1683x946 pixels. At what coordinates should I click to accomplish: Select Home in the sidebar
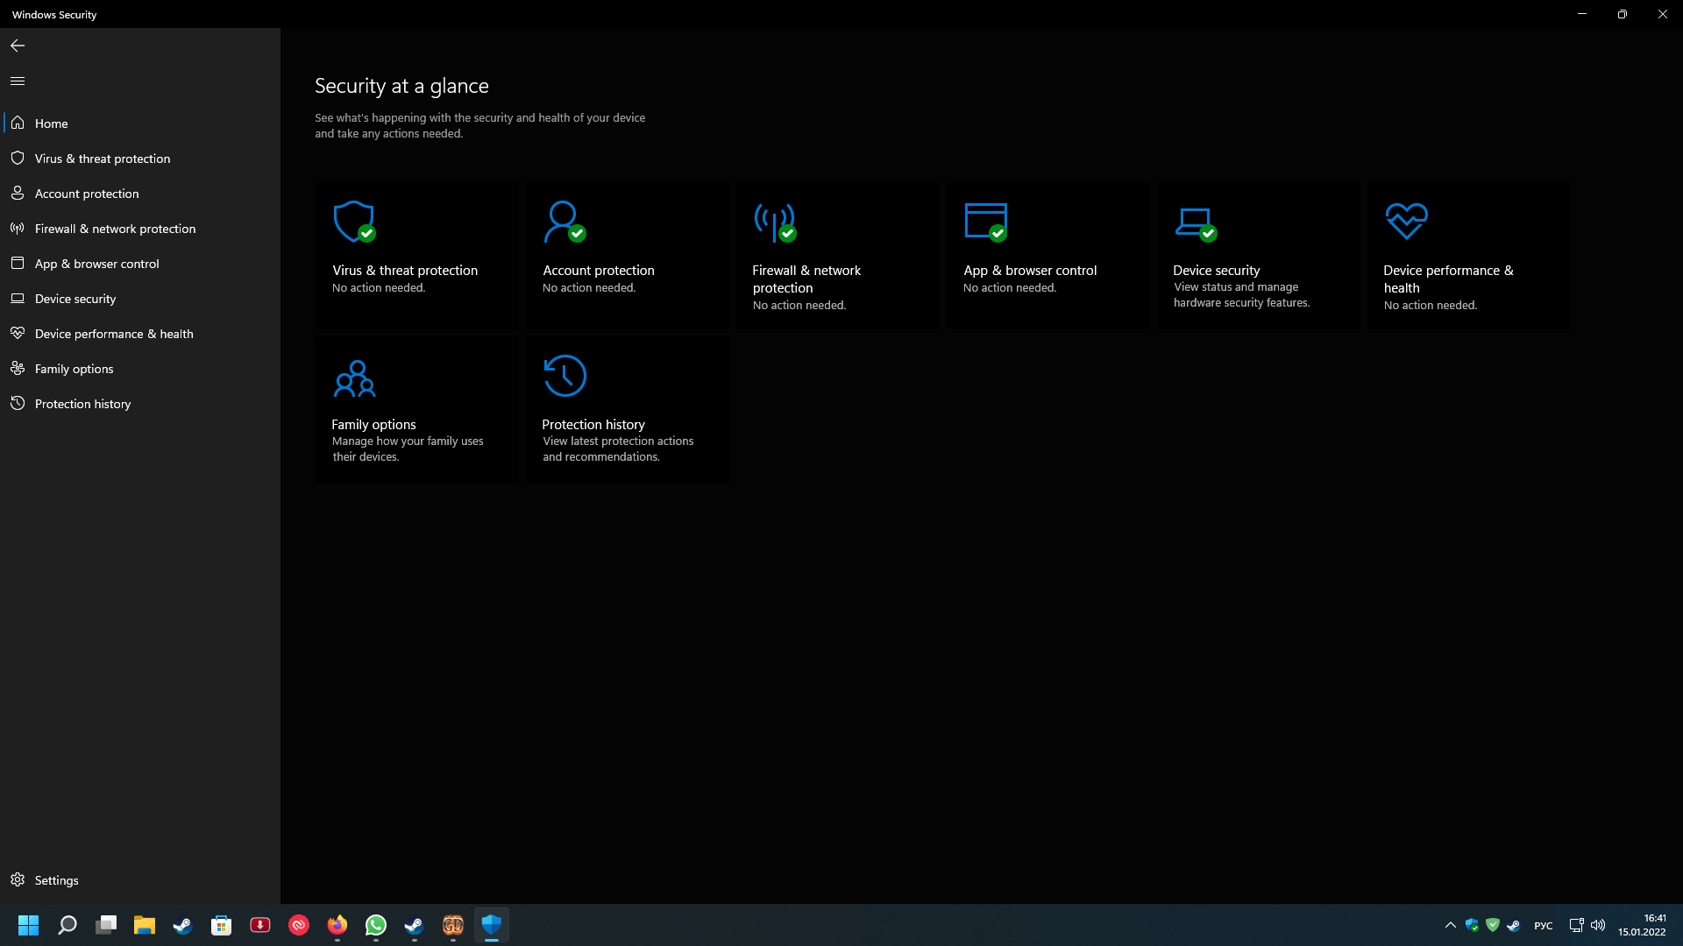coord(140,124)
